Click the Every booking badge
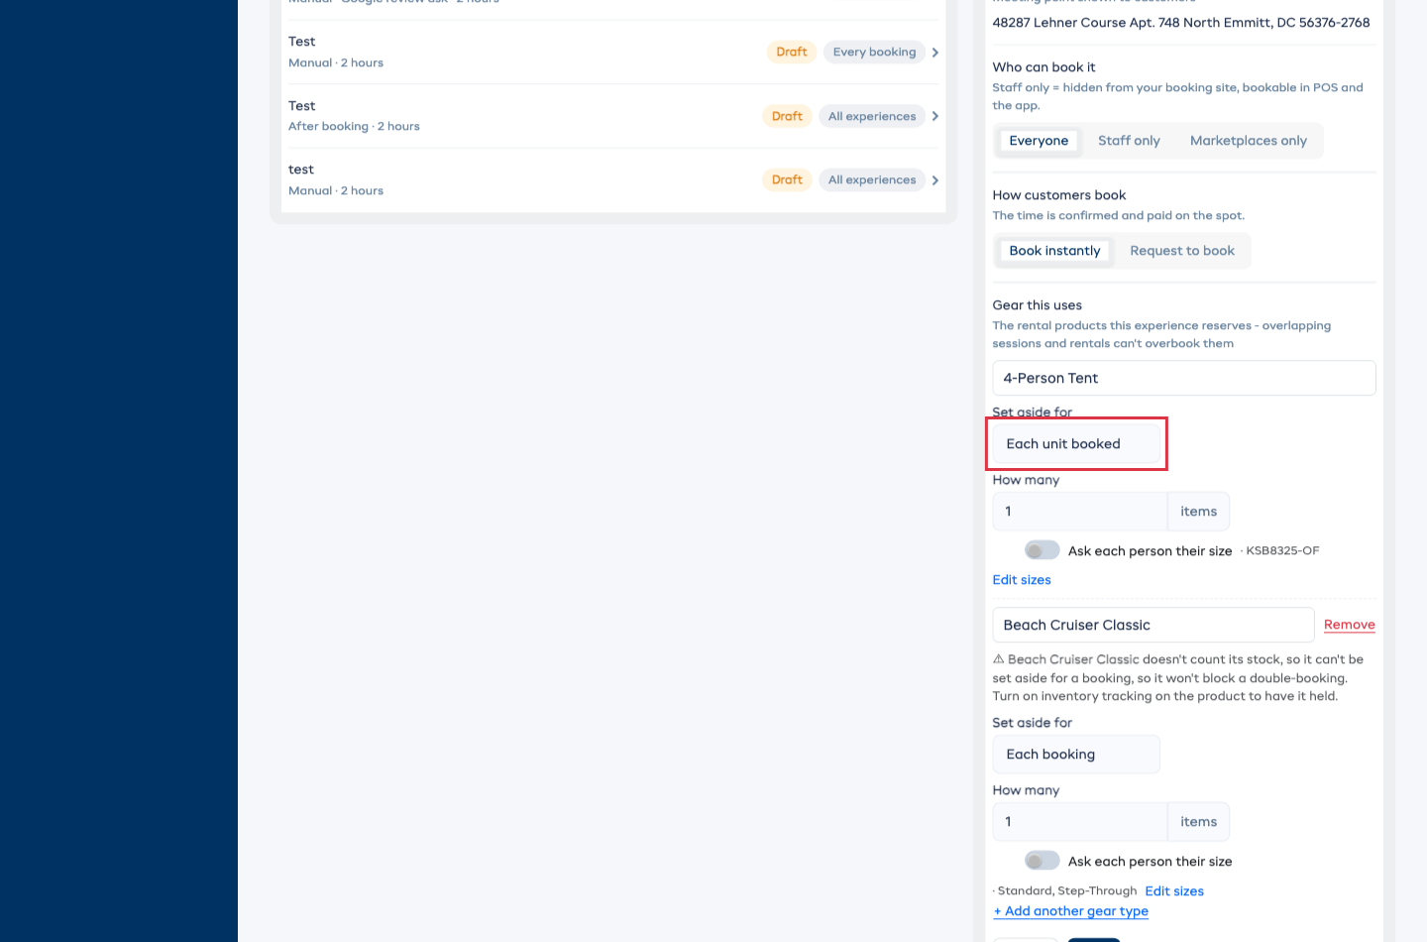 (874, 53)
